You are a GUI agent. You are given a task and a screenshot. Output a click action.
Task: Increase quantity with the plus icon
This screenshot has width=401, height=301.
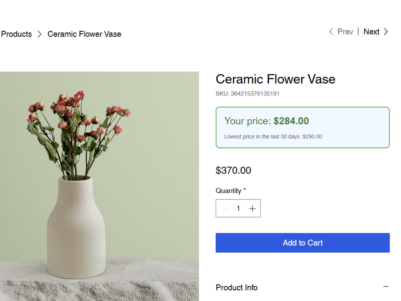point(252,208)
